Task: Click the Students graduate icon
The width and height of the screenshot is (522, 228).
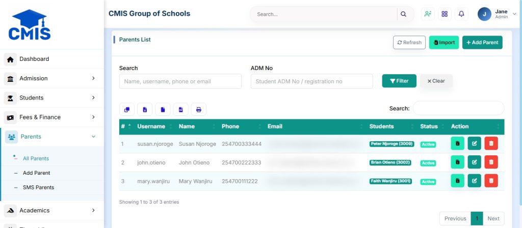Action: coord(10,98)
